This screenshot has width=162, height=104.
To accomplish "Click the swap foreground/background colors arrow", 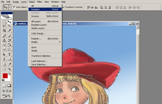I will pyautogui.click(x=10, y=74).
